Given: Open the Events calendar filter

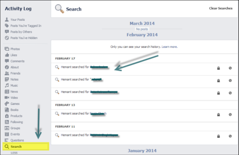Looking at the screenshot, I should tap(7, 134).
